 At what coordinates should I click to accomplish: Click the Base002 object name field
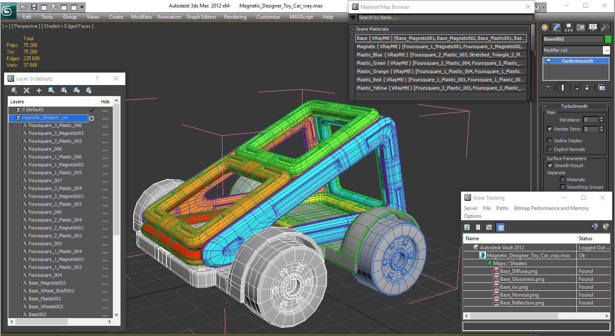[573, 39]
